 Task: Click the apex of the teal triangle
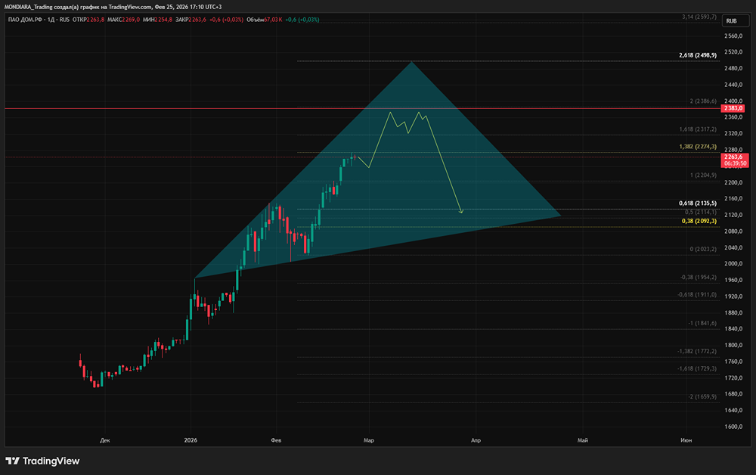412,62
